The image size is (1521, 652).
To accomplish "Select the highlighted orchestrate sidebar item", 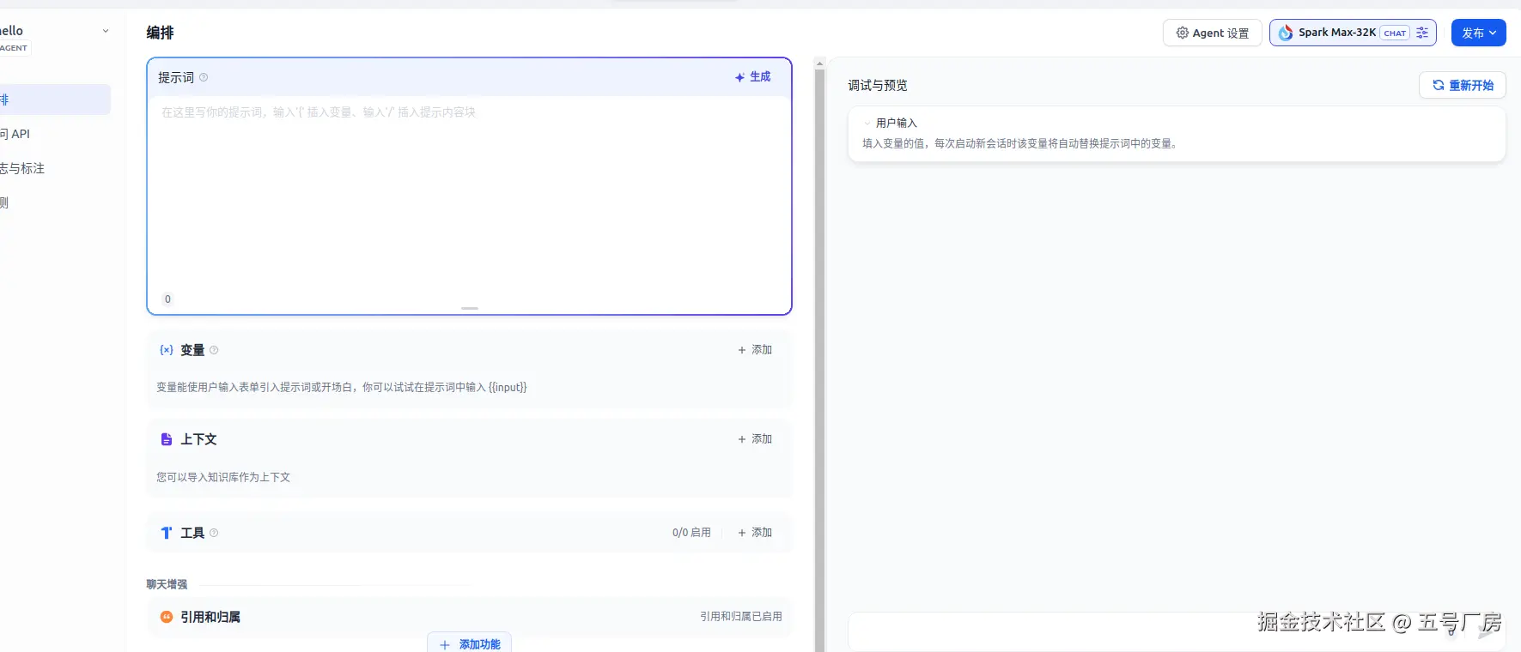I will coord(55,100).
